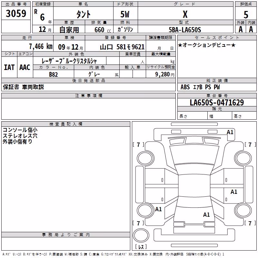Click the 検査員記入欄 header
Image resolution: width=258 pixels, height=258 pixels.
[66, 124]
